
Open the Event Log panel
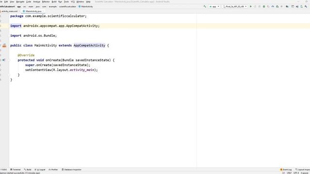(x=286, y=170)
